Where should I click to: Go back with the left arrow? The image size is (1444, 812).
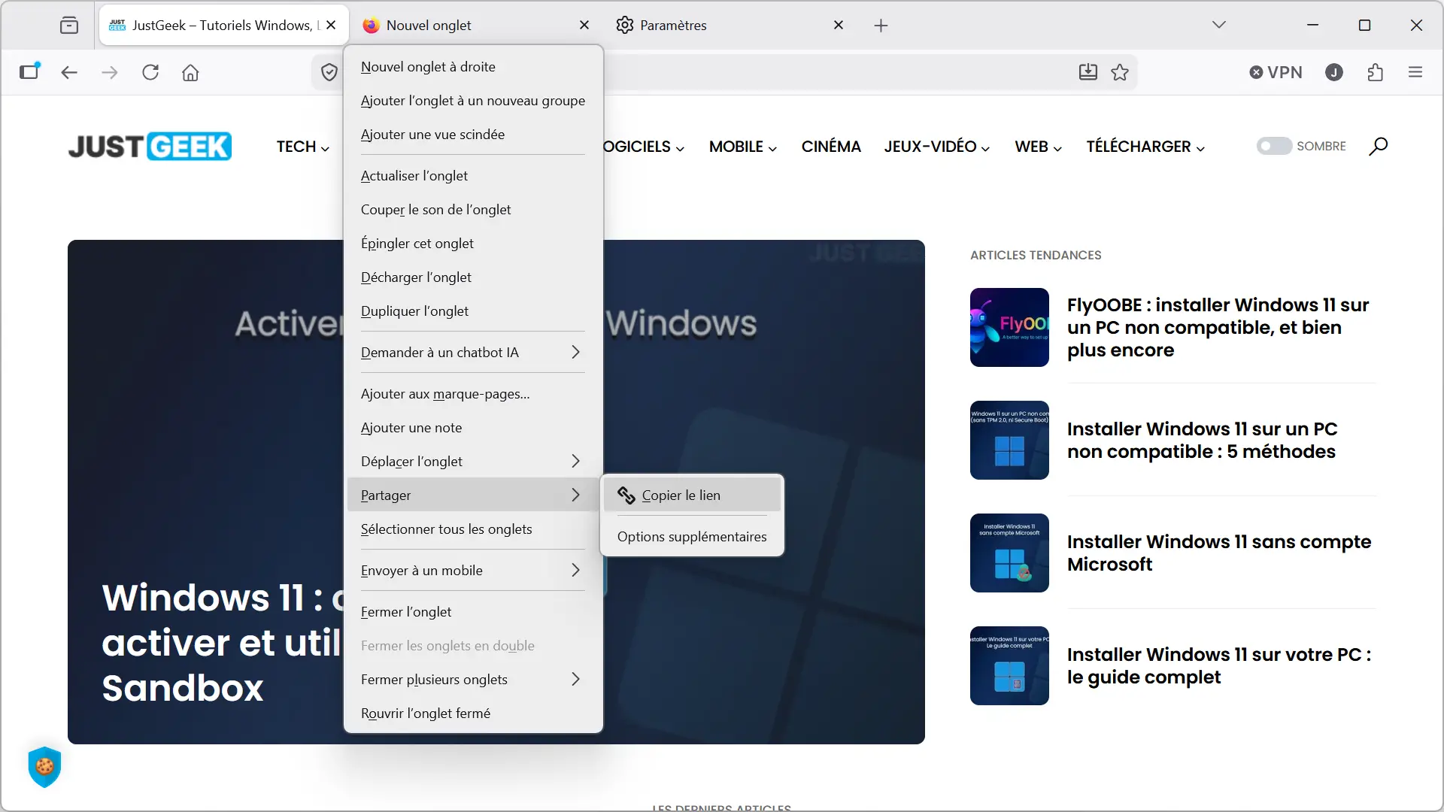[69, 72]
